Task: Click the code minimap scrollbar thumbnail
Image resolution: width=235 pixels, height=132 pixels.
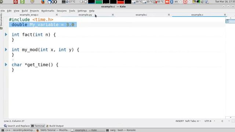Action: pos(230,21)
